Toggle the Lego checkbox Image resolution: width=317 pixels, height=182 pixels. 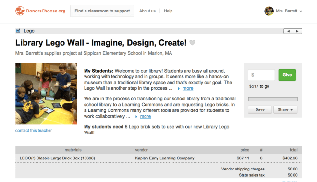pyautogui.click(x=18, y=31)
